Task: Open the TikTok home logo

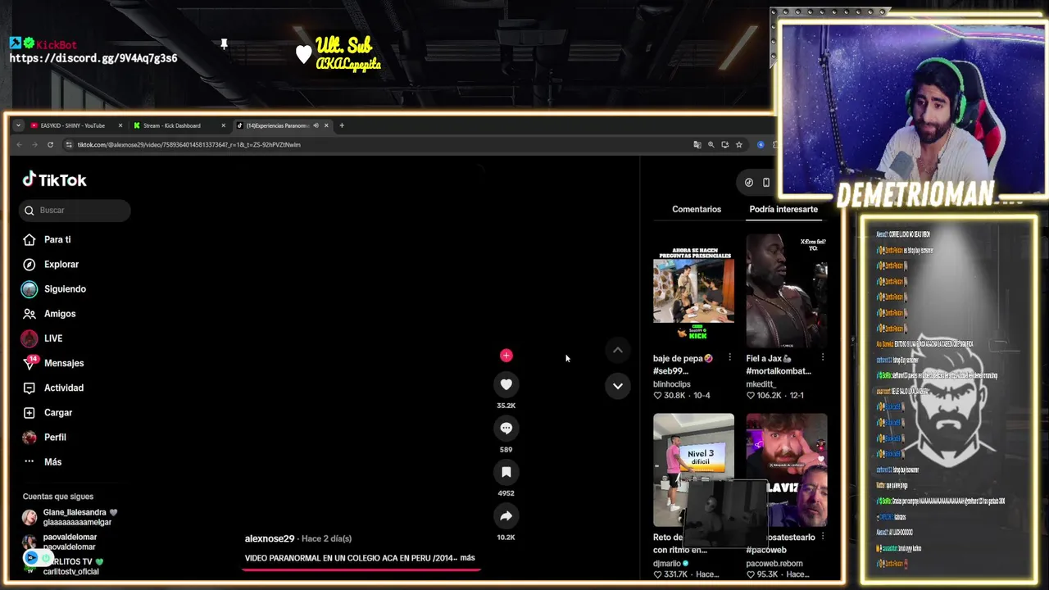Action: (54, 179)
